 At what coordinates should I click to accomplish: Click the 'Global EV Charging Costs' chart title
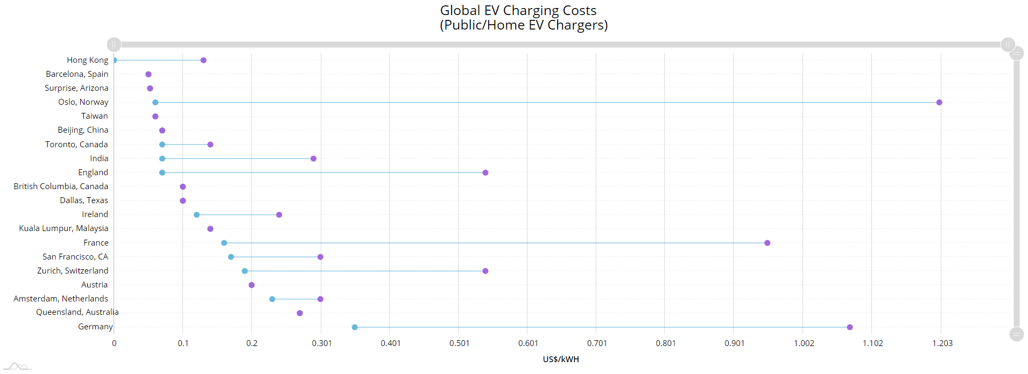pyautogui.click(x=518, y=11)
